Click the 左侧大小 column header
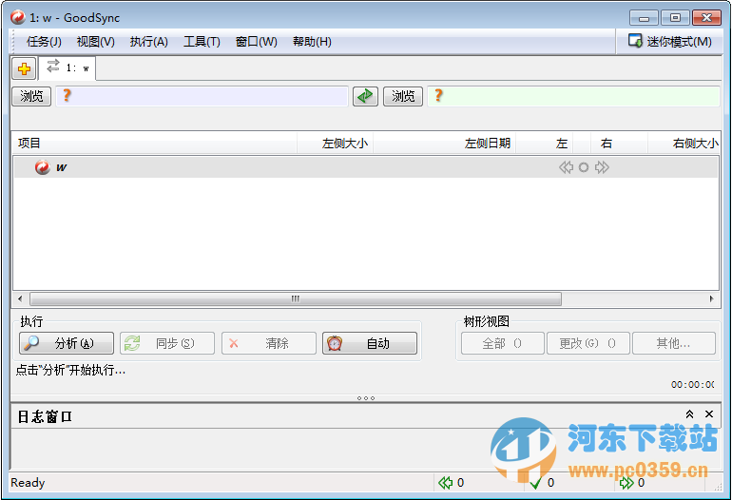 click(336, 144)
